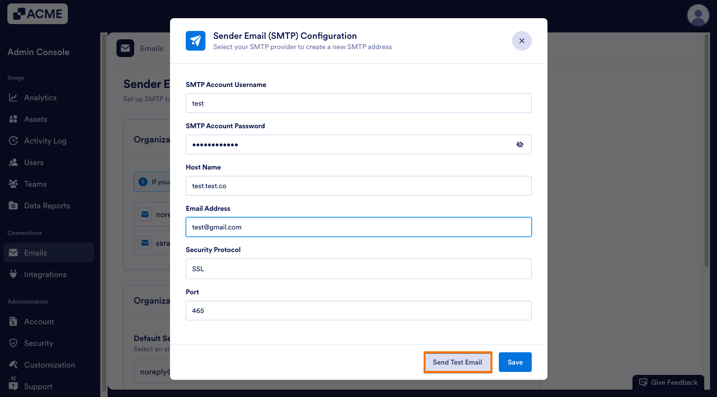Select the Integrations plug icon
The height and width of the screenshot is (397, 717).
(x=13, y=274)
